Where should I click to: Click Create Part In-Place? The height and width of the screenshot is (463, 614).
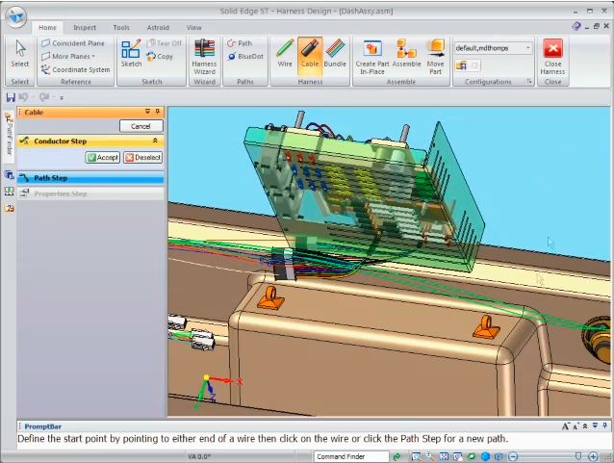(372, 57)
